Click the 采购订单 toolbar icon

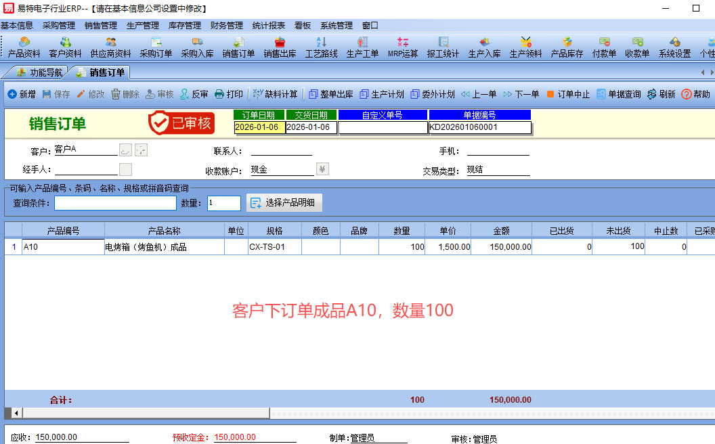point(156,47)
